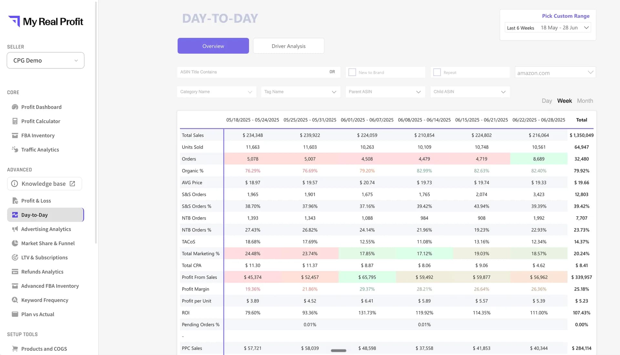Click the Profit & Loss document icon
The image size is (620, 355).
(15, 200)
